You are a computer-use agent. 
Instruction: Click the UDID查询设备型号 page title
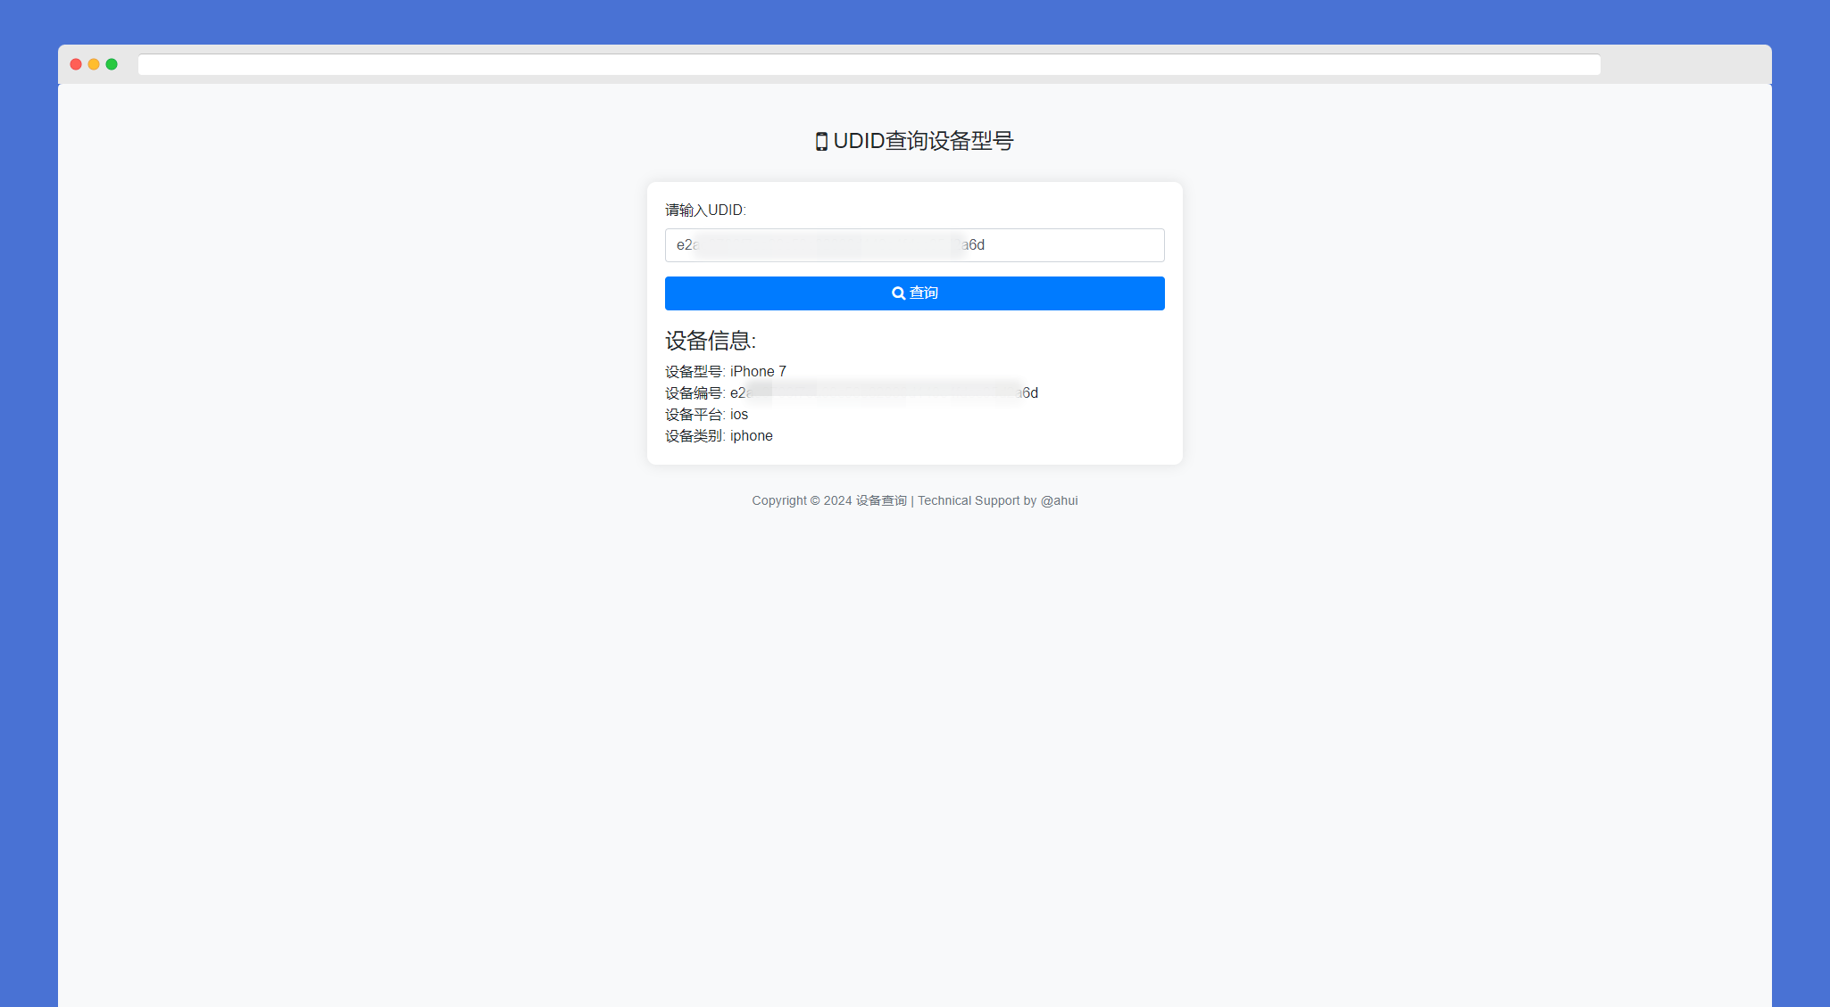click(923, 141)
